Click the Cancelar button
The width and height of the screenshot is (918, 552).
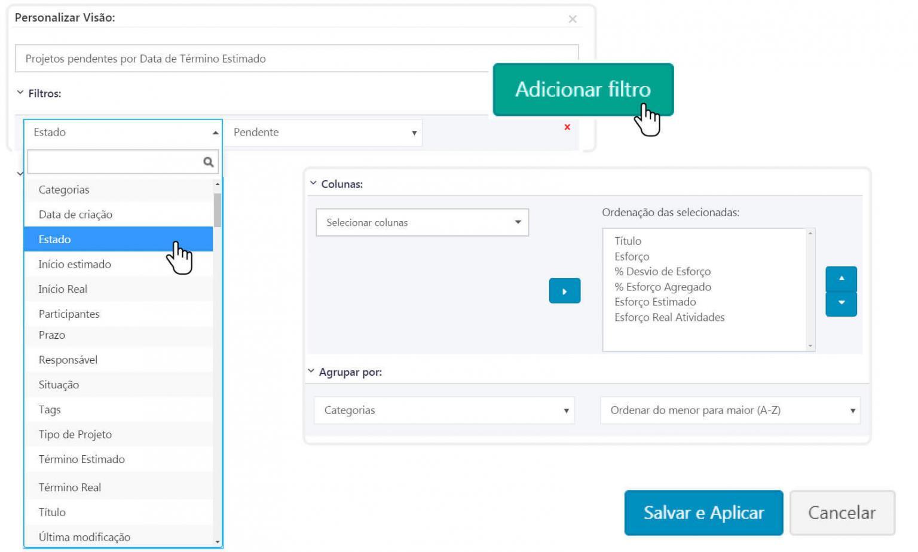(841, 513)
